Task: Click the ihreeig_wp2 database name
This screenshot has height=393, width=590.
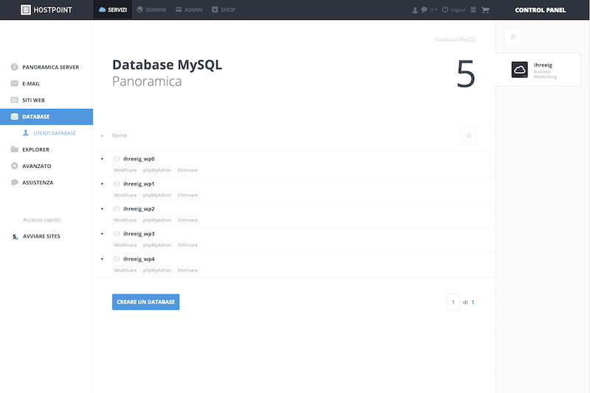Action: (x=139, y=209)
